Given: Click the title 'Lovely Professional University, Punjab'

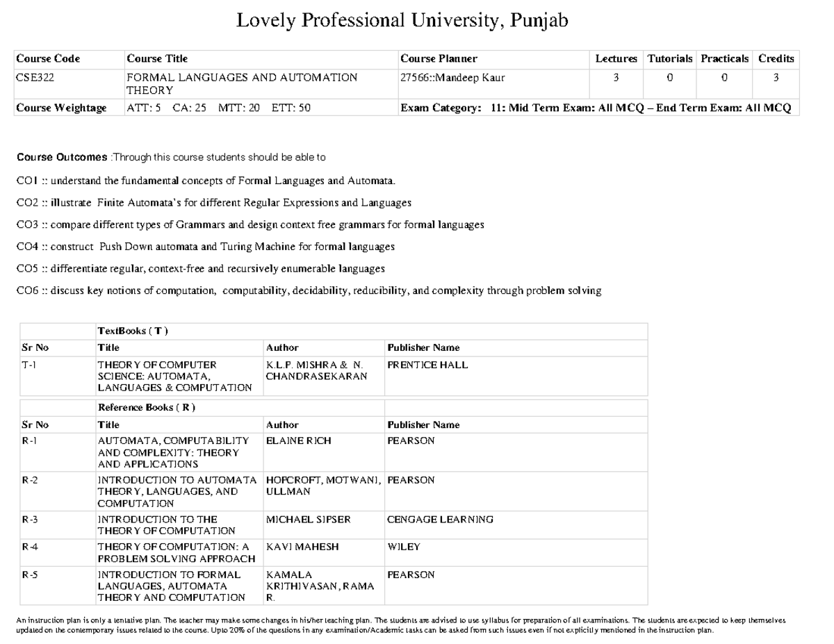Looking at the screenshot, I should pos(402,21).
